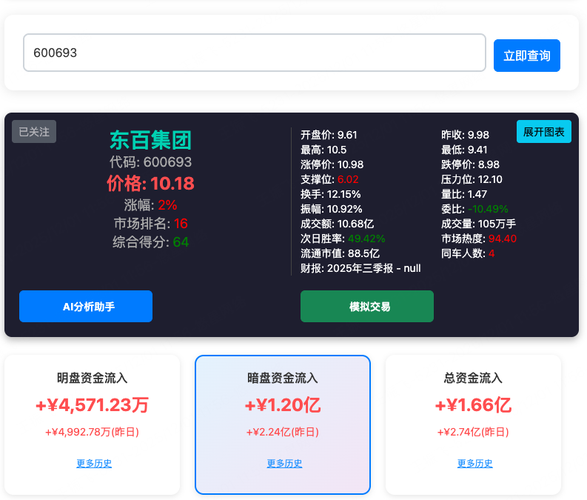Click the 流通市值: 88.5亿 entry
Image resolution: width=587 pixels, height=500 pixels.
[340, 253]
